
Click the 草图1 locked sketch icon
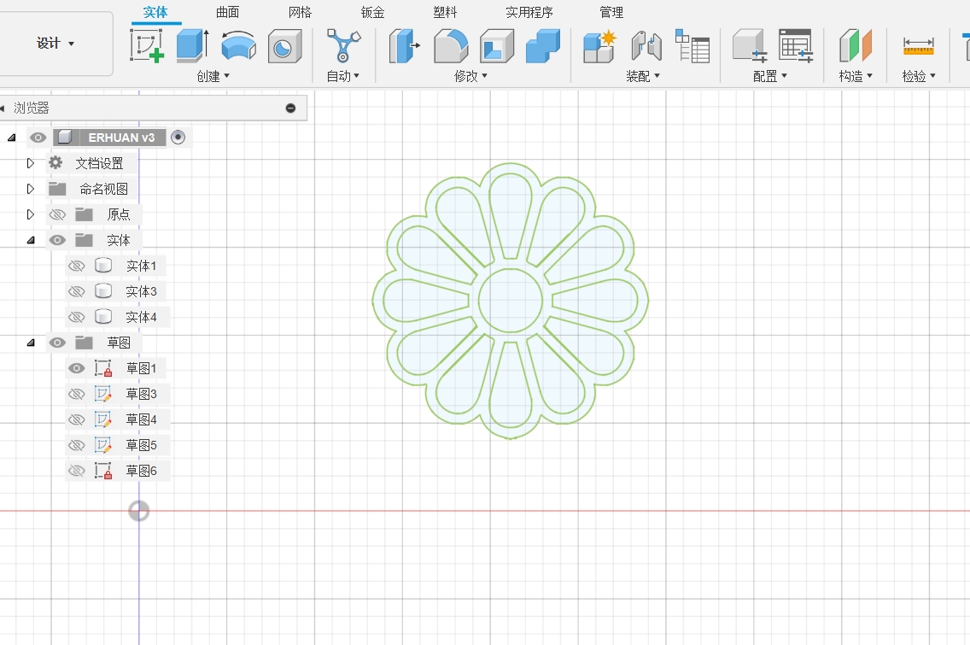[103, 368]
